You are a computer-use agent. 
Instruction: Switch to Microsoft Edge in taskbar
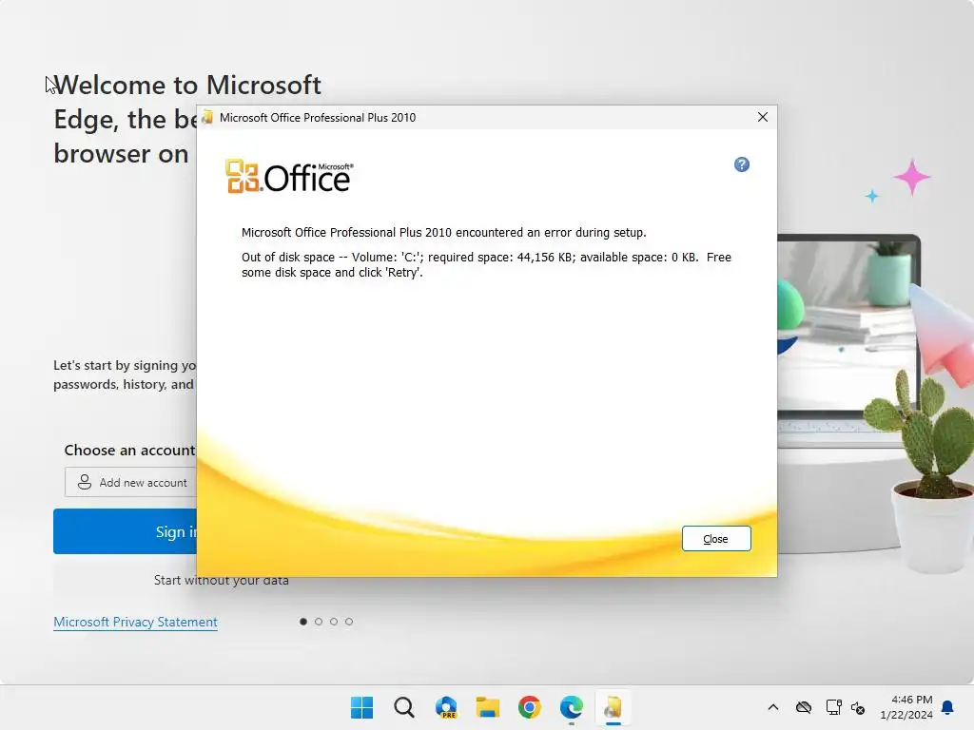572,707
